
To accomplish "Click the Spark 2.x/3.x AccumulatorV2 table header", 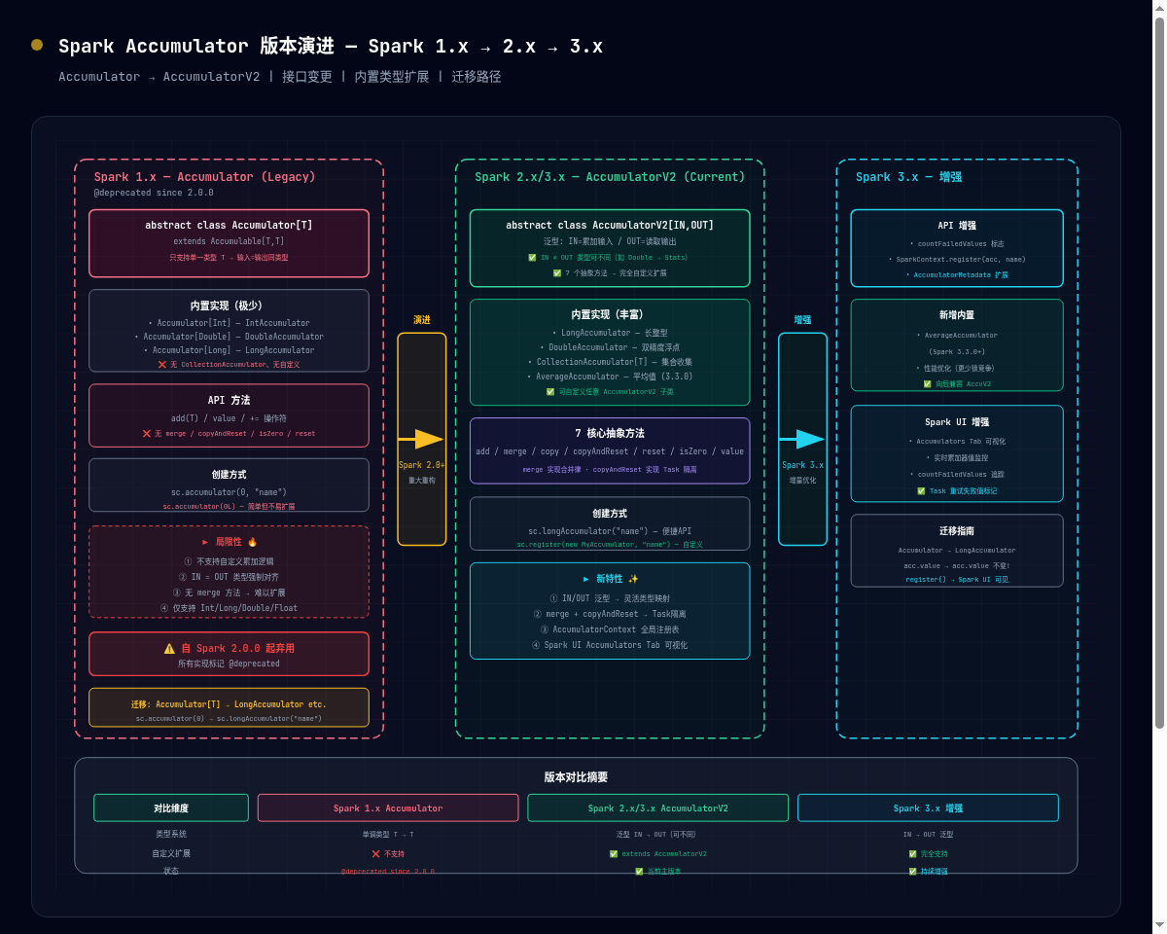I will 658,808.
